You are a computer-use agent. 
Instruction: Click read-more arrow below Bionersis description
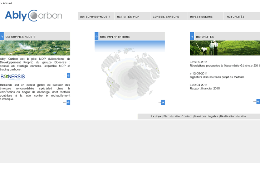(68, 102)
